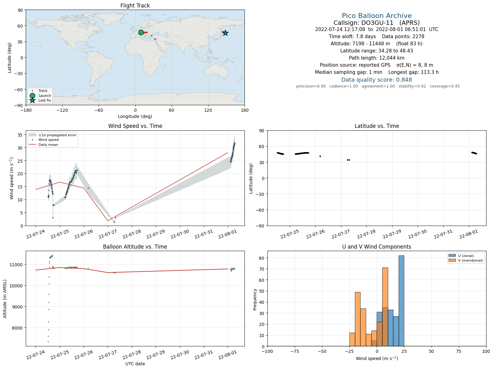Click the histogram's "Wind speed (m s⁻¹)" x-axis label
This screenshot has height=369, width=493.
pyautogui.click(x=377, y=358)
